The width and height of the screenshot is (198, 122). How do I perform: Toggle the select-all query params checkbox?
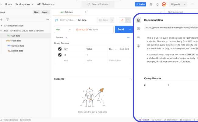[x=60, y=49]
